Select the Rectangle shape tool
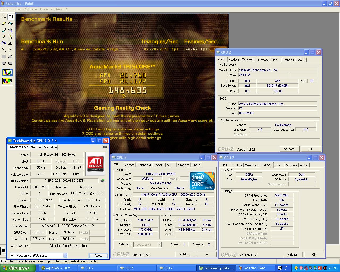Image resolution: width=340 pixels, height=272 pixels. [4, 56]
